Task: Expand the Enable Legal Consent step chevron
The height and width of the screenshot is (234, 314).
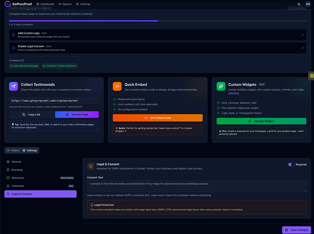Action: point(302,48)
